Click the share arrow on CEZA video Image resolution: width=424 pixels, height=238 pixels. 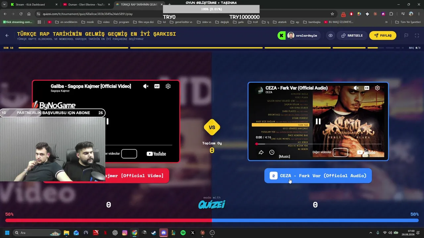pos(261,152)
